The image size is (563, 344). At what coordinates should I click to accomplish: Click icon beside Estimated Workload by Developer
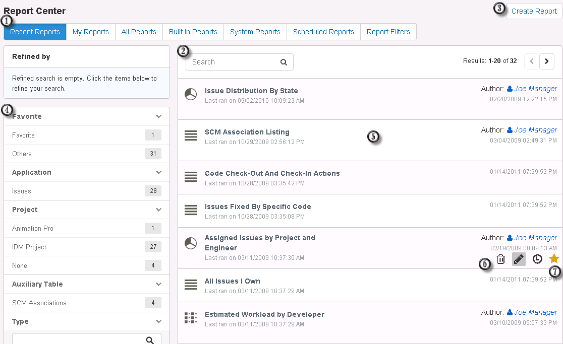(191, 318)
